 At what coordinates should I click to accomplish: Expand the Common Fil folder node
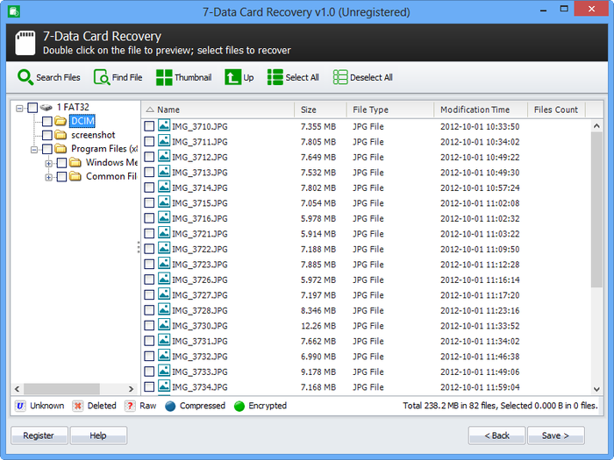[x=49, y=177]
